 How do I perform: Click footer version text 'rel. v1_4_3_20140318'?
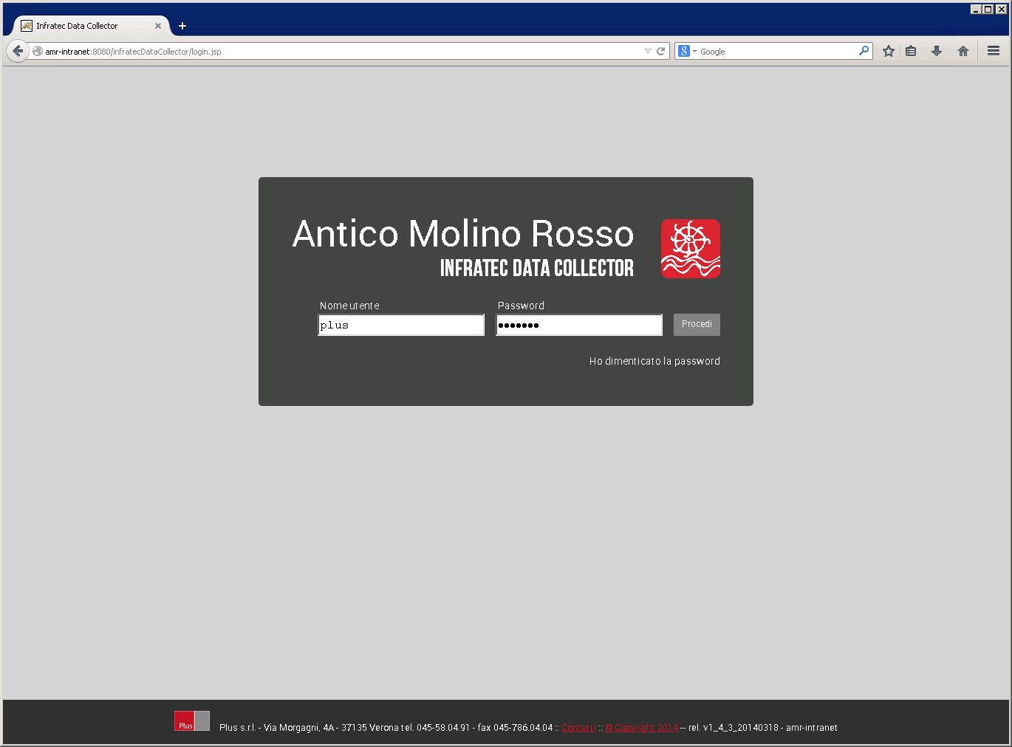pyautogui.click(x=734, y=728)
